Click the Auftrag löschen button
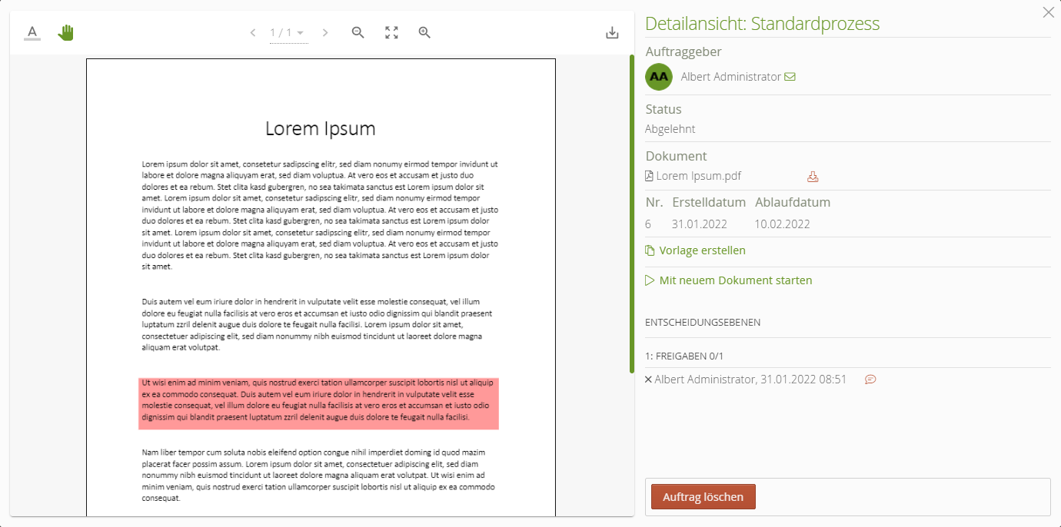The width and height of the screenshot is (1061, 527). 702,496
